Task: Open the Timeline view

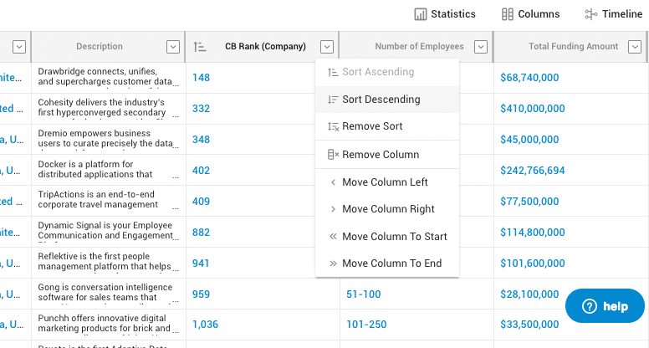Action: [613, 14]
